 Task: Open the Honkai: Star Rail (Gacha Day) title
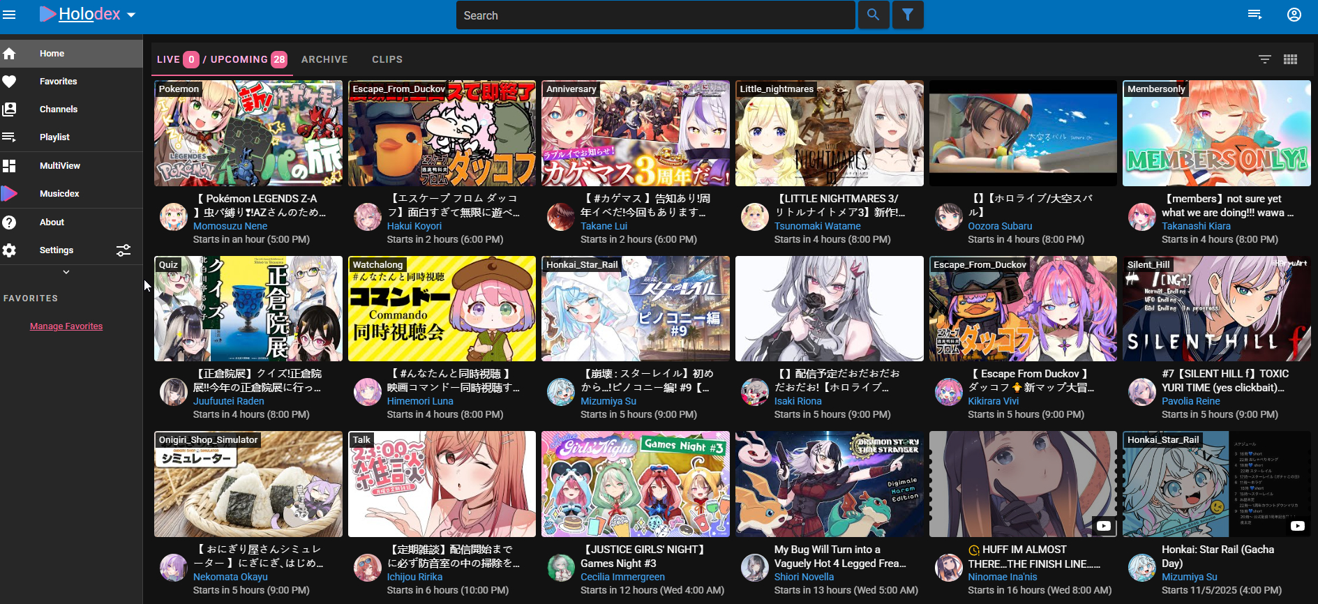pos(1218,557)
